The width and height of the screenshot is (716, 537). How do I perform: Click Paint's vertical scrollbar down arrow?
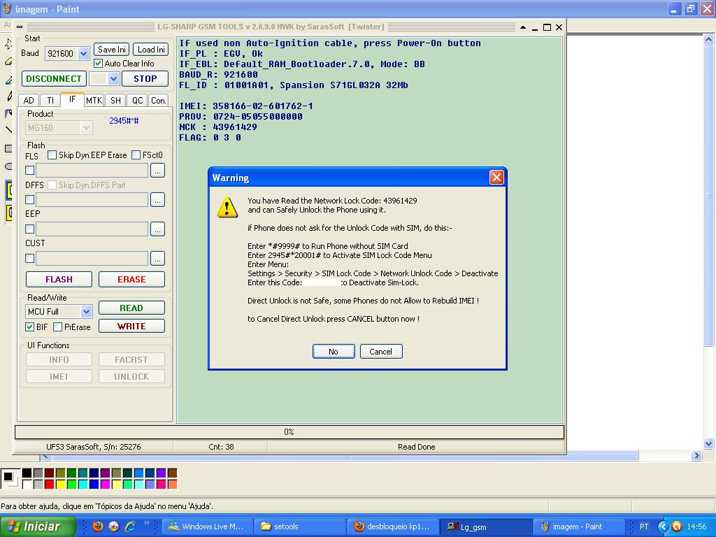(x=708, y=443)
